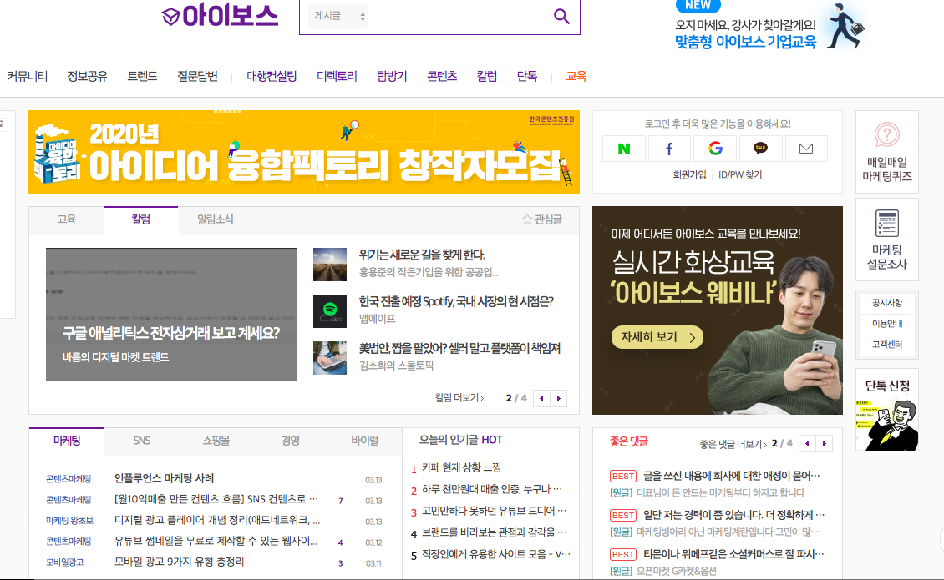Open article 한국 진출 예정 Spotify
Image resolution: width=944 pixels, height=580 pixels.
(456, 301)
